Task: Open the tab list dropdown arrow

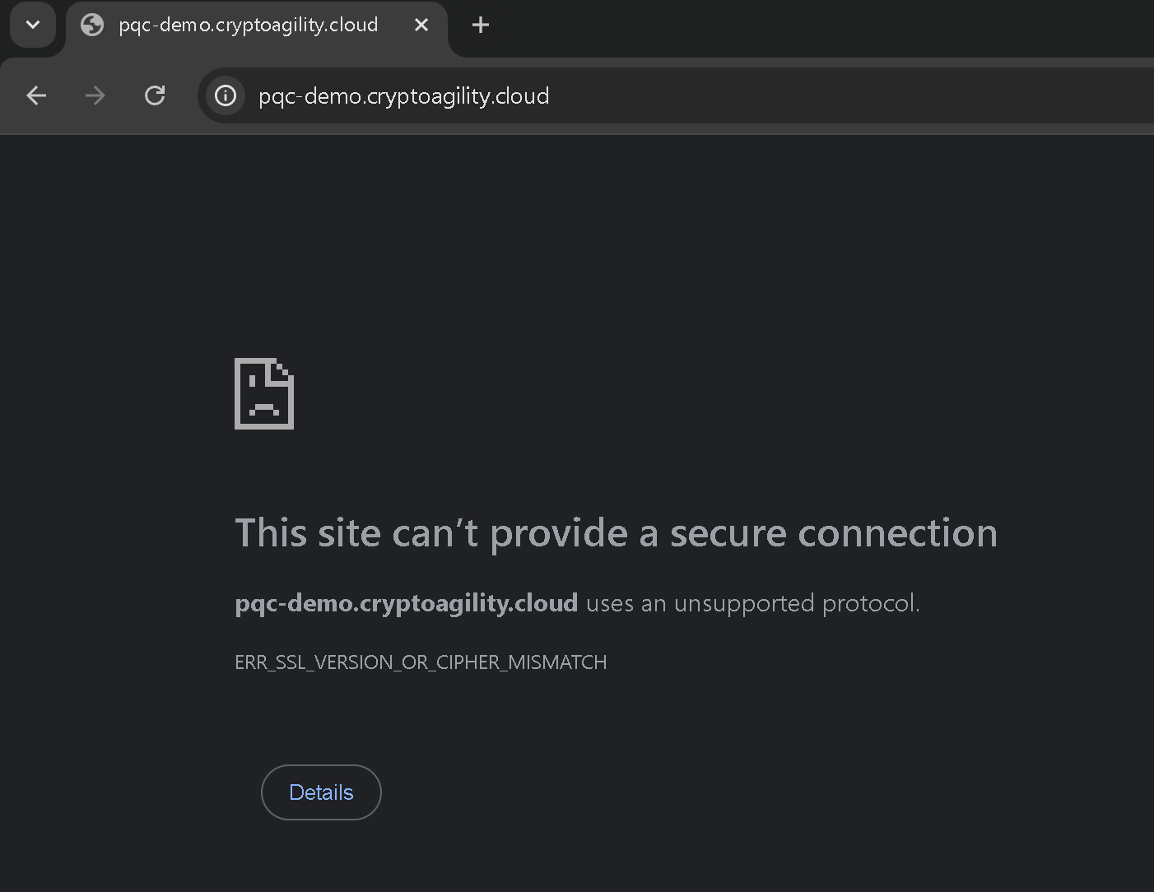Action: point(33,25)
